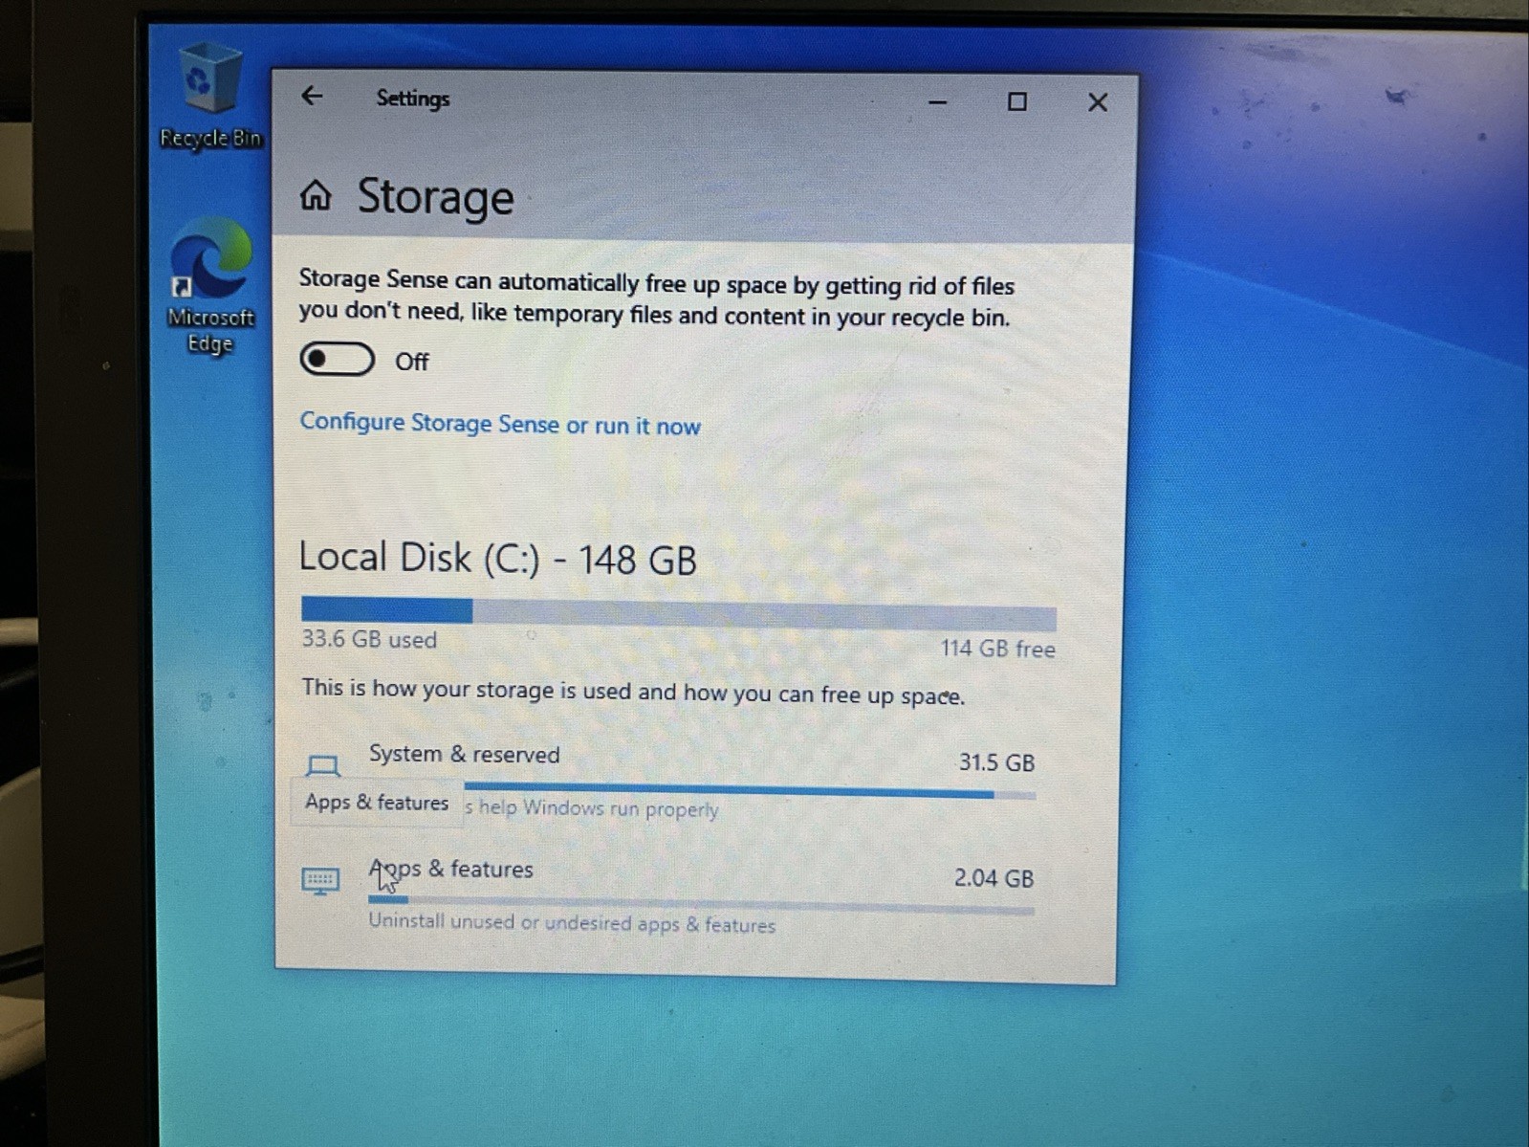Click the System & reserved usage bar
The width and height of the screenshot is (1529, 1147).
coord(750,791)
